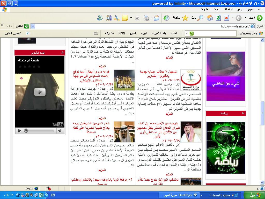Toggle the popup blocker status bar icon
This screenshot has width=265, height=199.
point(49,188)
